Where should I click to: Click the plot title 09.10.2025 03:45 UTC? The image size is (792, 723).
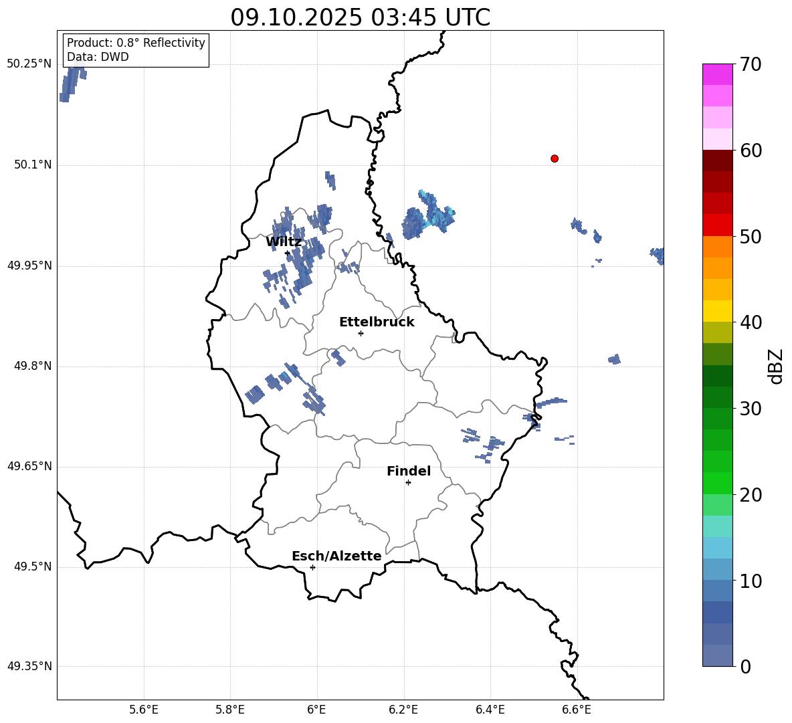360,17
